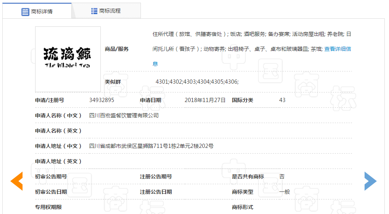Click the 注册公告日期 label
The width and height of the screenshot is (389, 214).
(156, 192)
